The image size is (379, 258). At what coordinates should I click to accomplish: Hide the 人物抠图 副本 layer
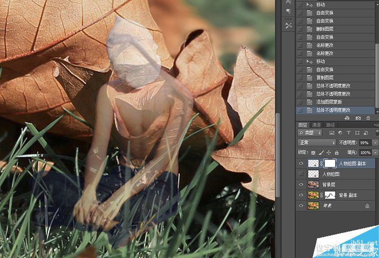click(301, 163)
